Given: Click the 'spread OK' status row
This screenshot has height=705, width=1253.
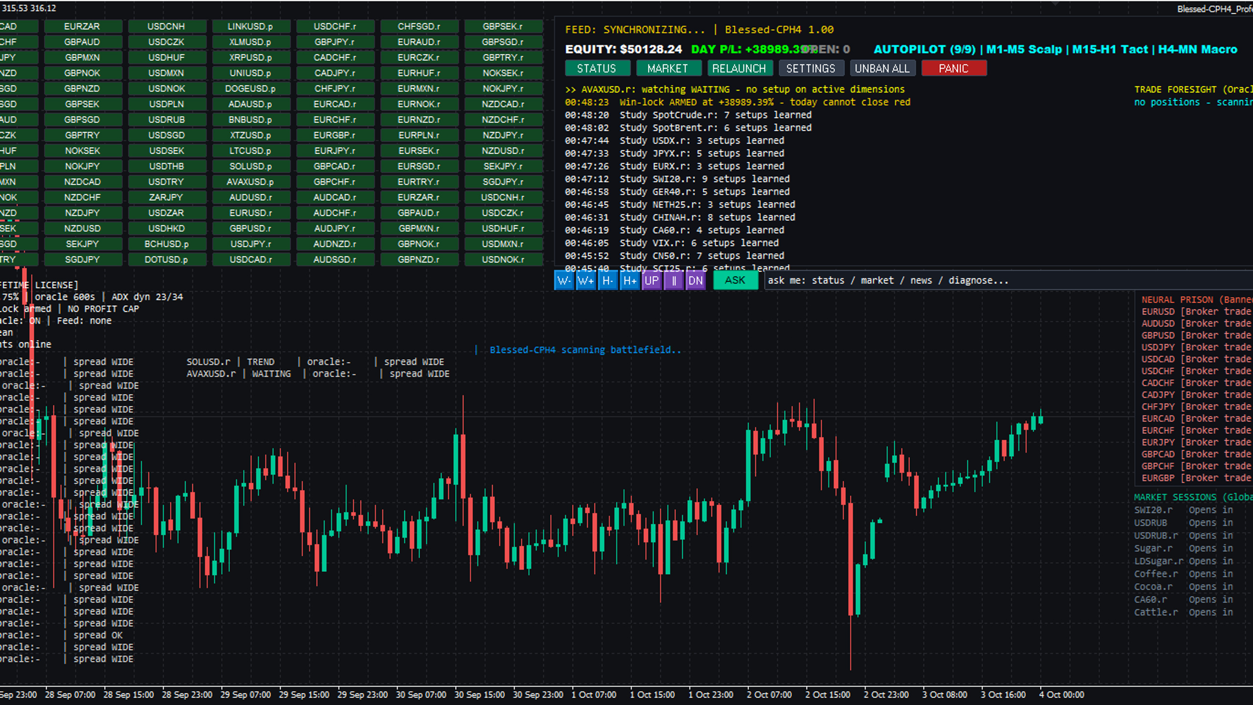Looking at the screenshot, I should click(x=61, y=635).
